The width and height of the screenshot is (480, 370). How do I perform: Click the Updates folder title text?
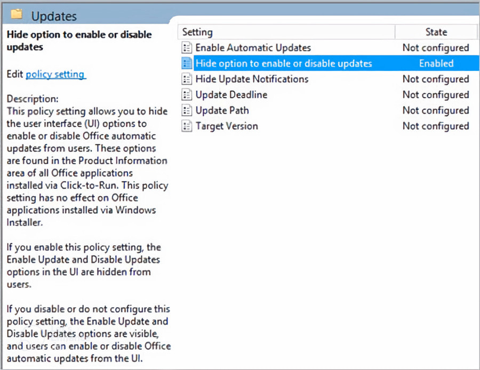(54, 16)
